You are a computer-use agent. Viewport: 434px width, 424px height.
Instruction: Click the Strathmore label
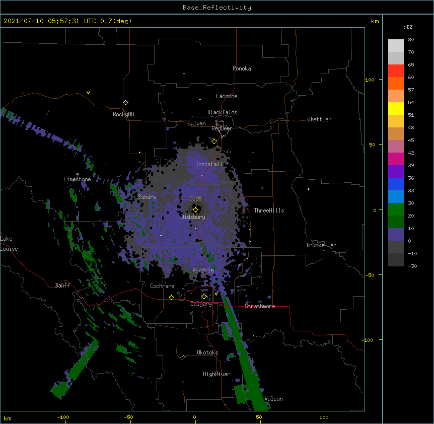[x=260, y=306]
